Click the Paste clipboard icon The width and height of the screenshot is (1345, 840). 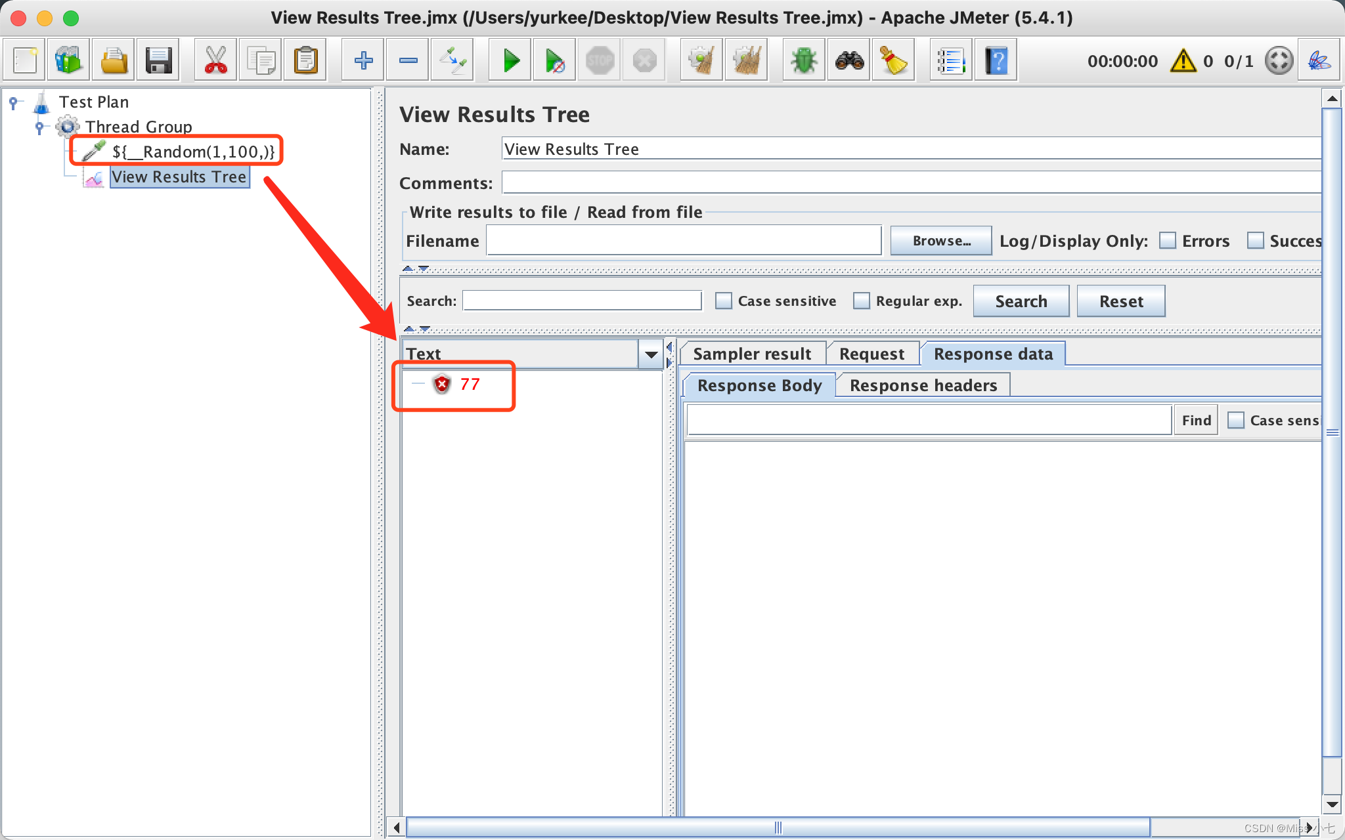(x=305, y=60)
